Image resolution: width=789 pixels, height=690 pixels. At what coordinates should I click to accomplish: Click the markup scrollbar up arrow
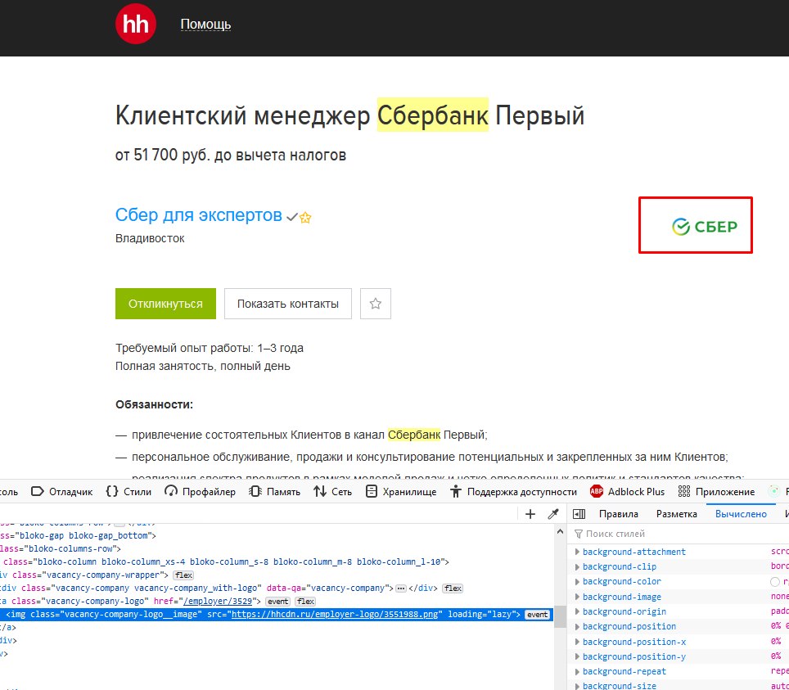560,531
